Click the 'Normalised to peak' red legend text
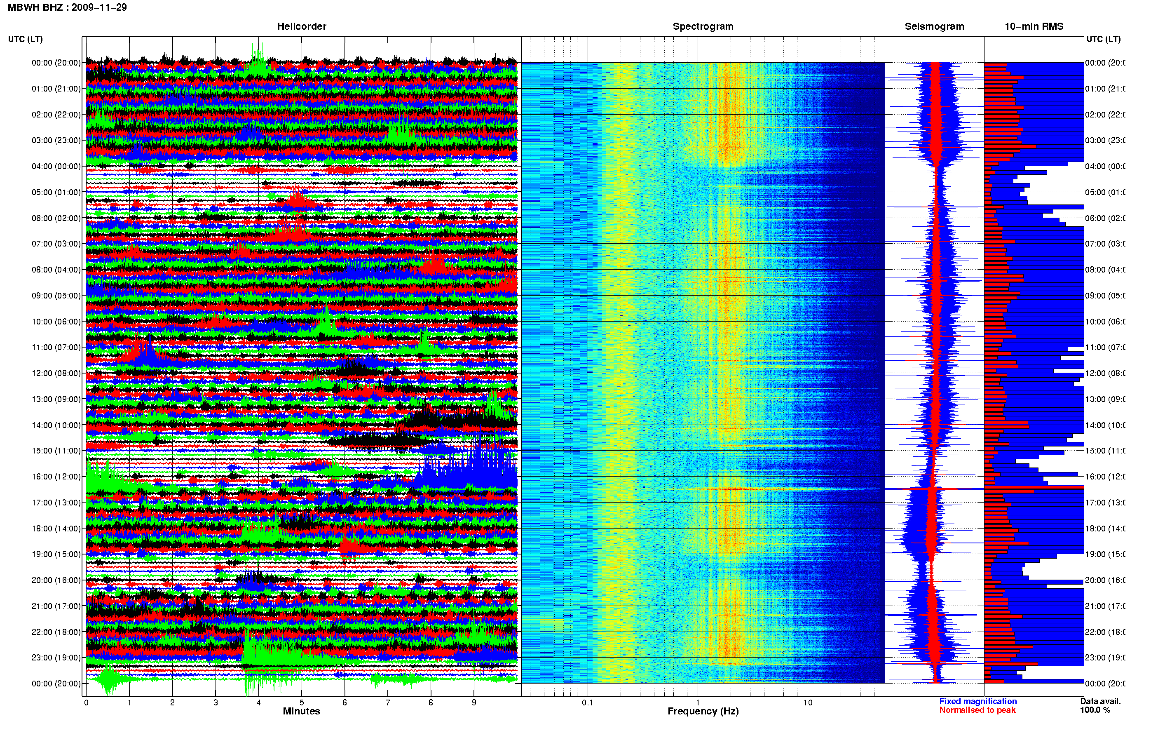The height and width of the screenshot is (733, 1172). [977, 710]
